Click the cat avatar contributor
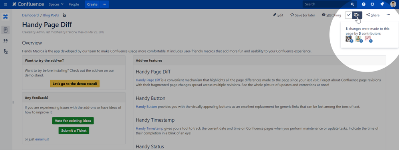This screenshot has height=150, width=399. (349, 39)
